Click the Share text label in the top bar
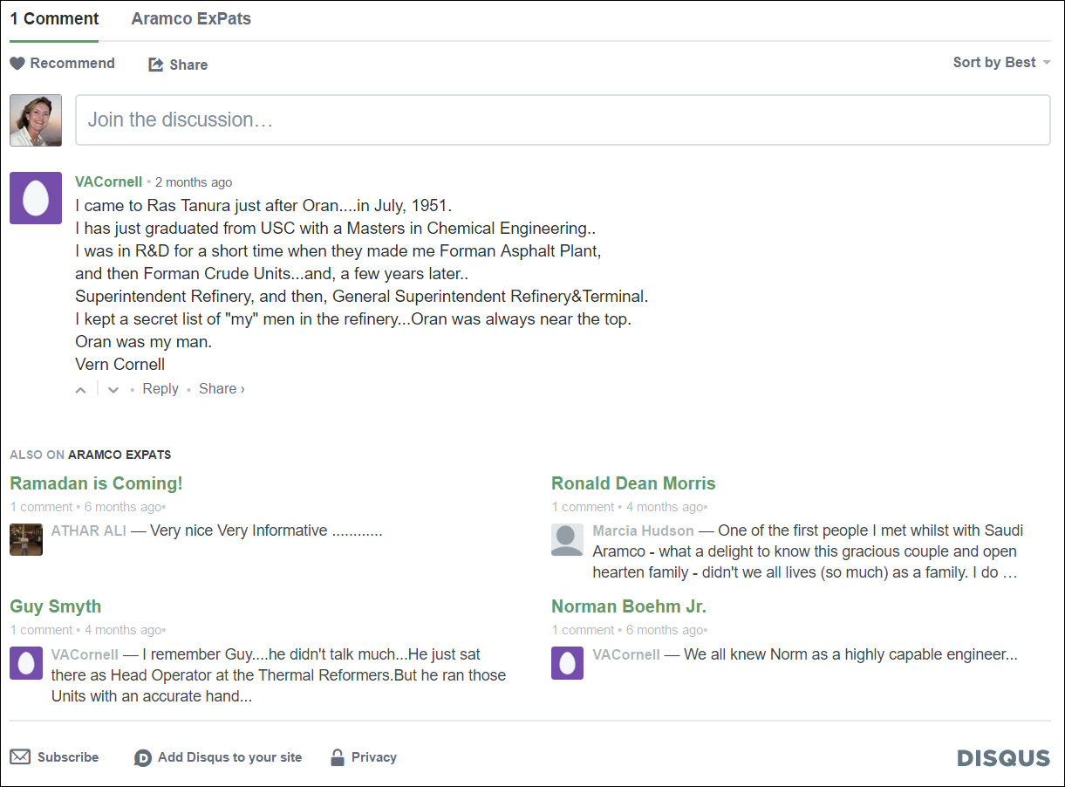Viewport: 1065px width, 787px height. pos(188,65)
